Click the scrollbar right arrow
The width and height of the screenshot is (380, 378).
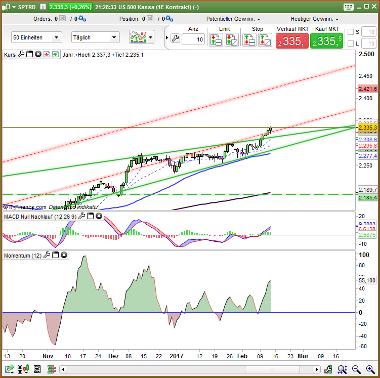(316, 369)
